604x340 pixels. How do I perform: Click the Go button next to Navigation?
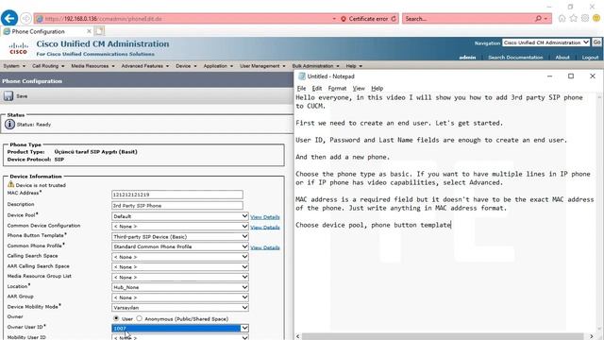tap(596, 42)
